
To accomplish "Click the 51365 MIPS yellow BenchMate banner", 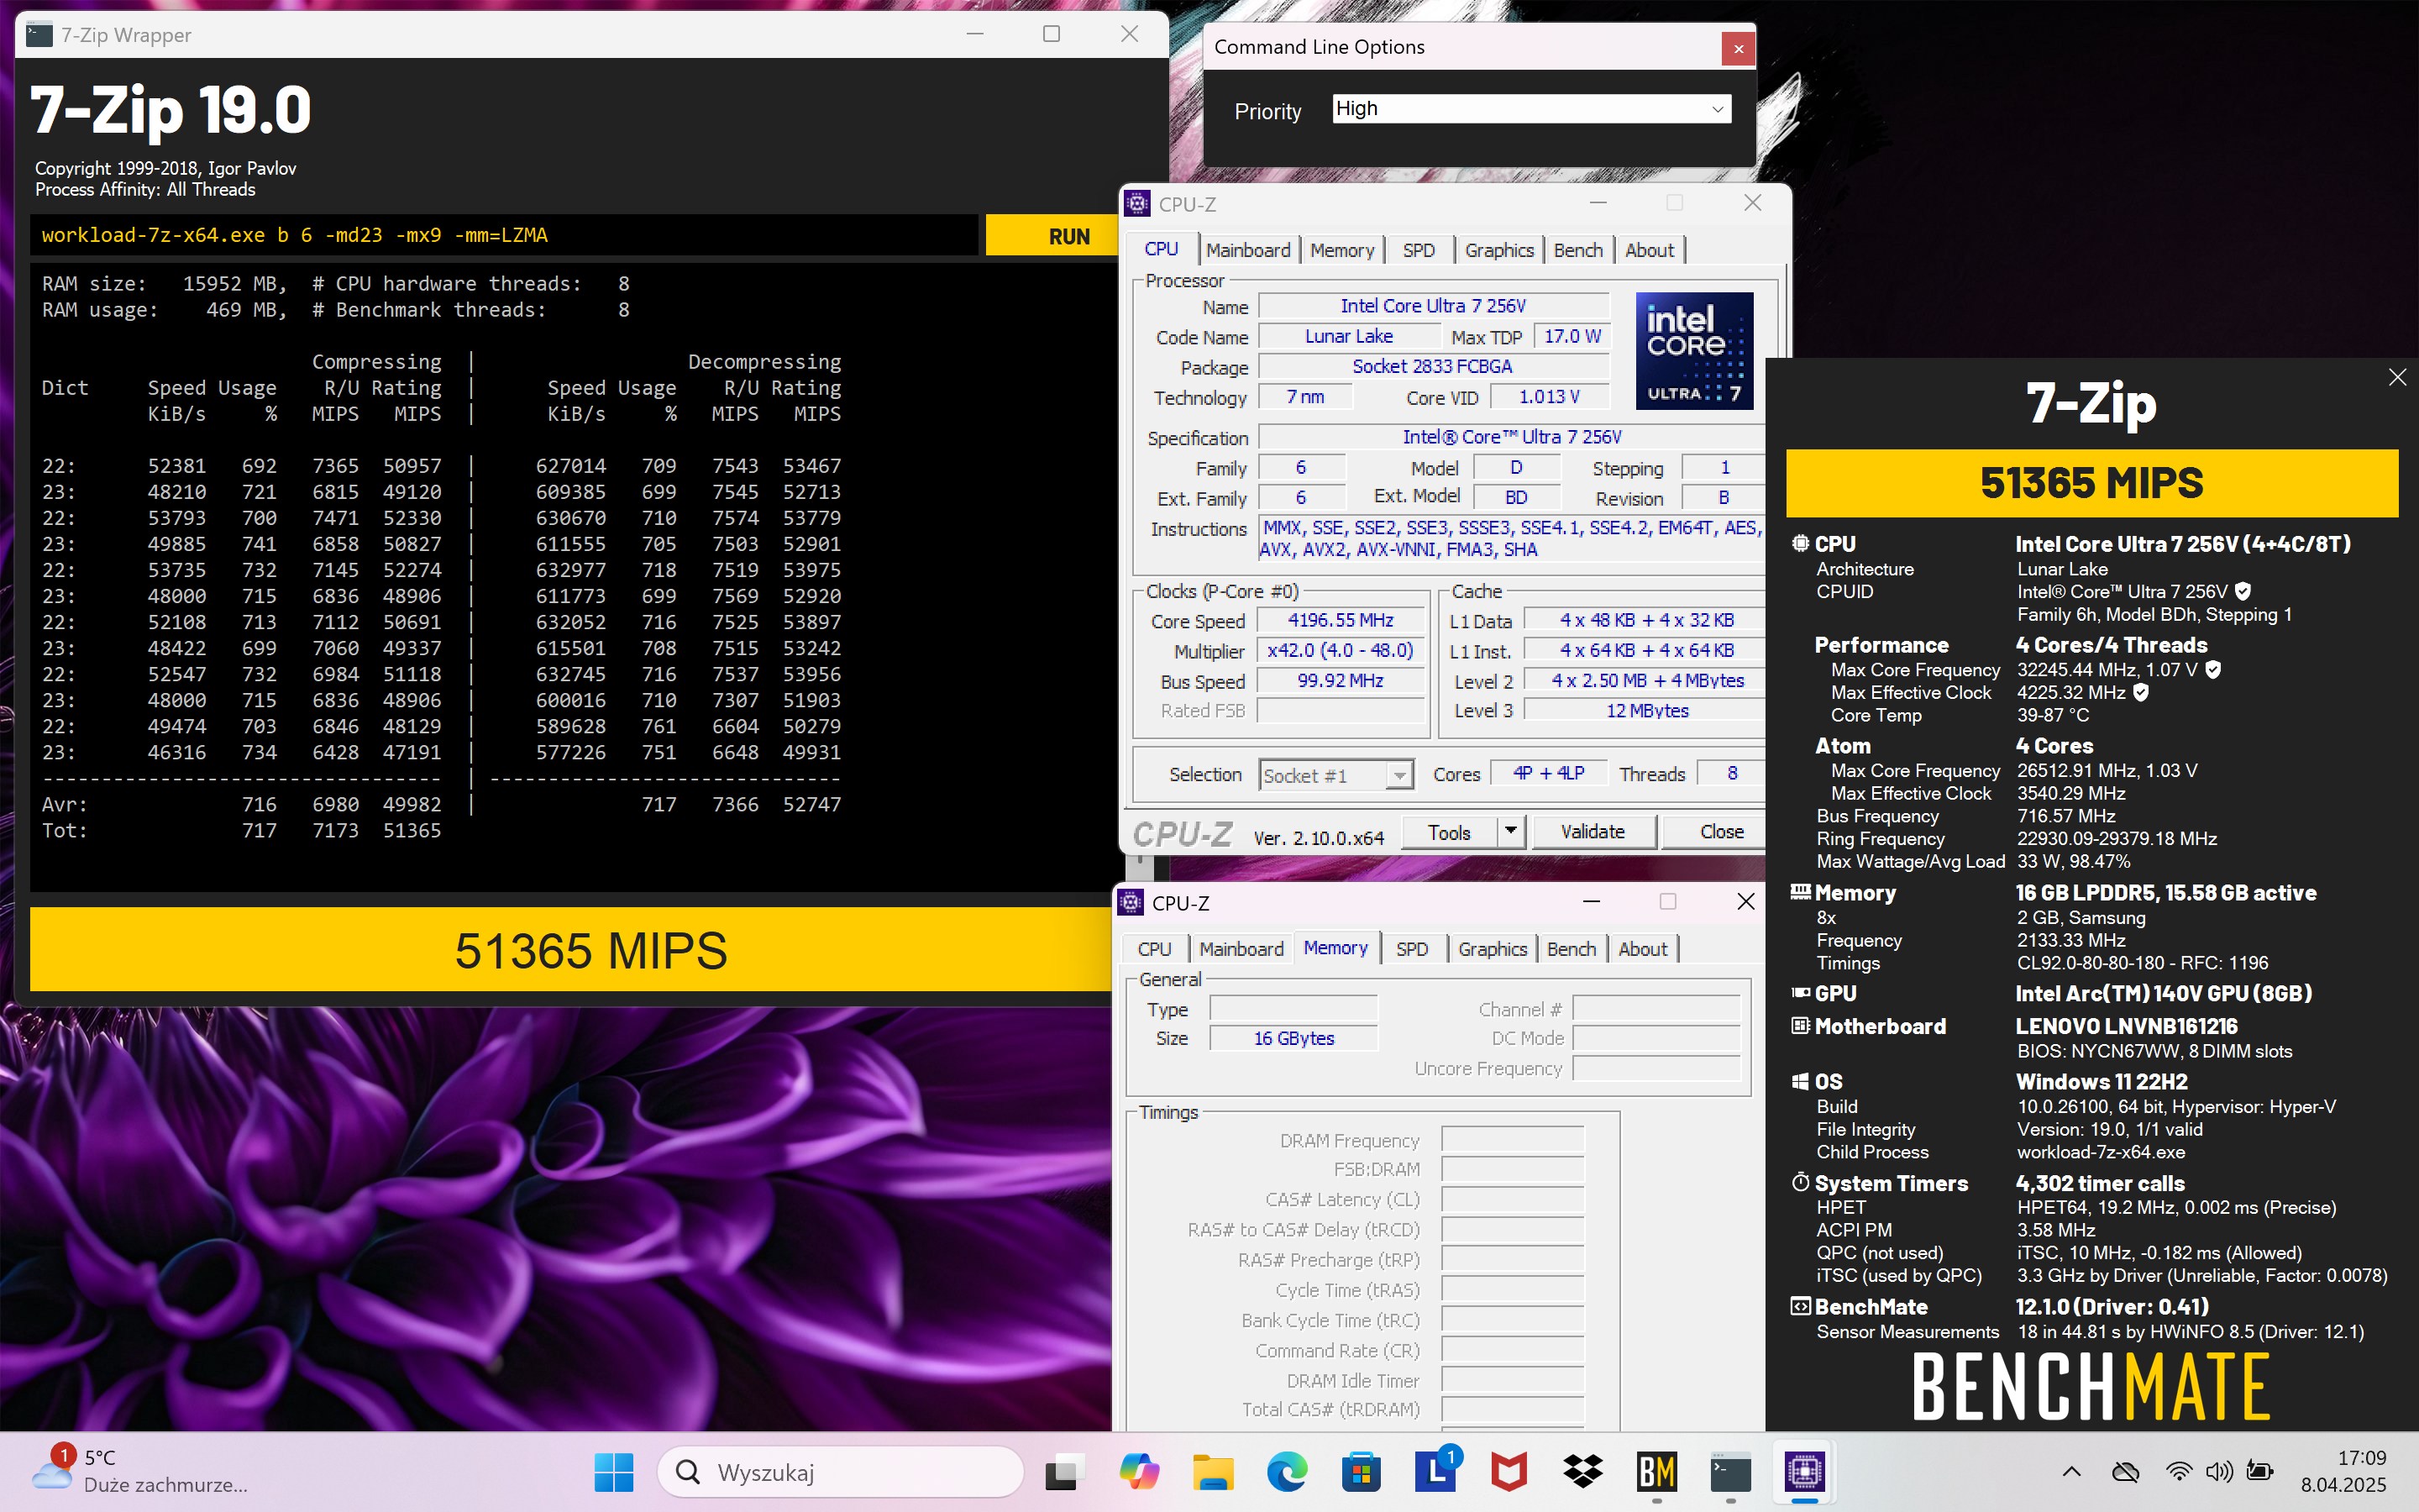I will point(2091,483).
